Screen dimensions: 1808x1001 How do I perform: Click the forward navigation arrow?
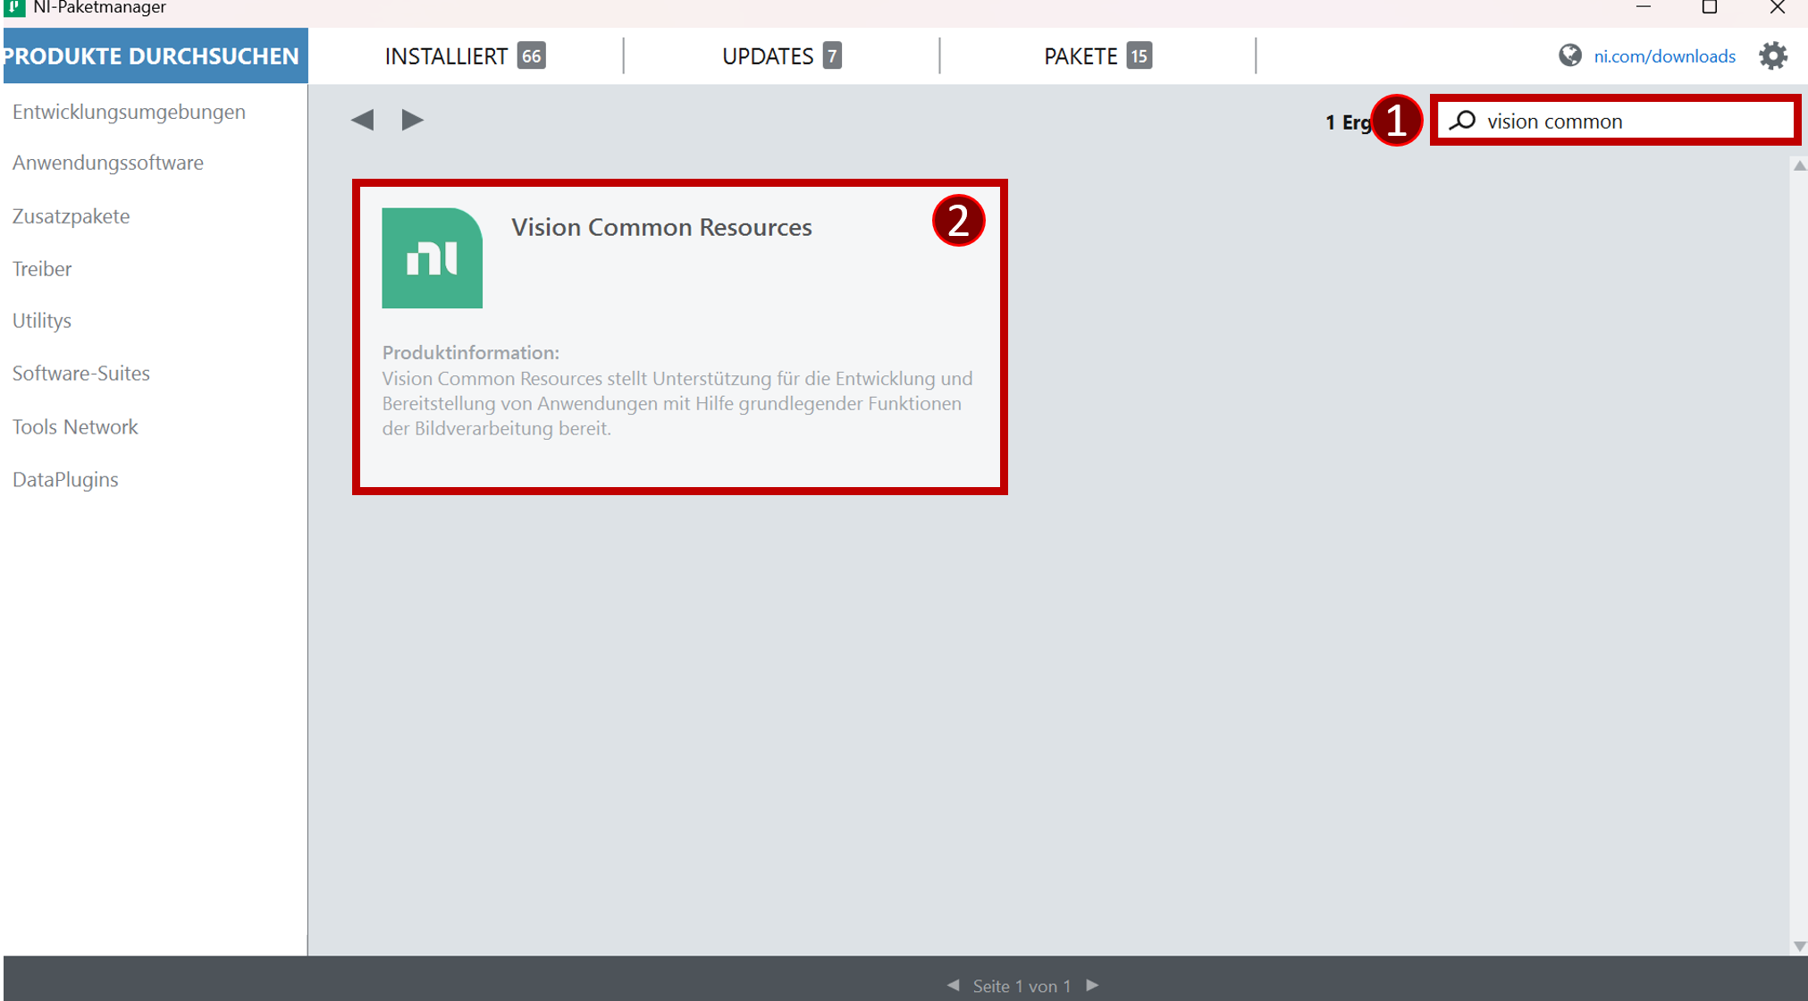(412, 119)
